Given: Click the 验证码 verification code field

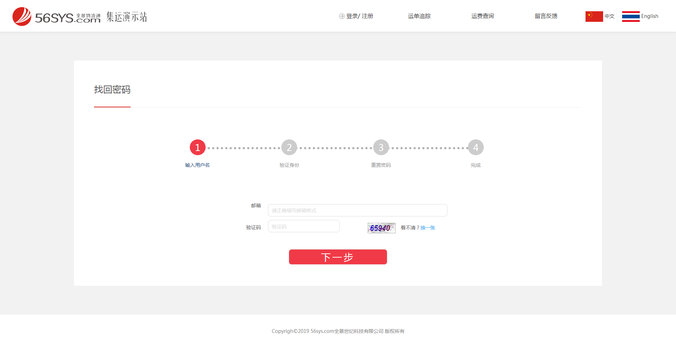Looking at the screenshot, I should click(303, 226).
